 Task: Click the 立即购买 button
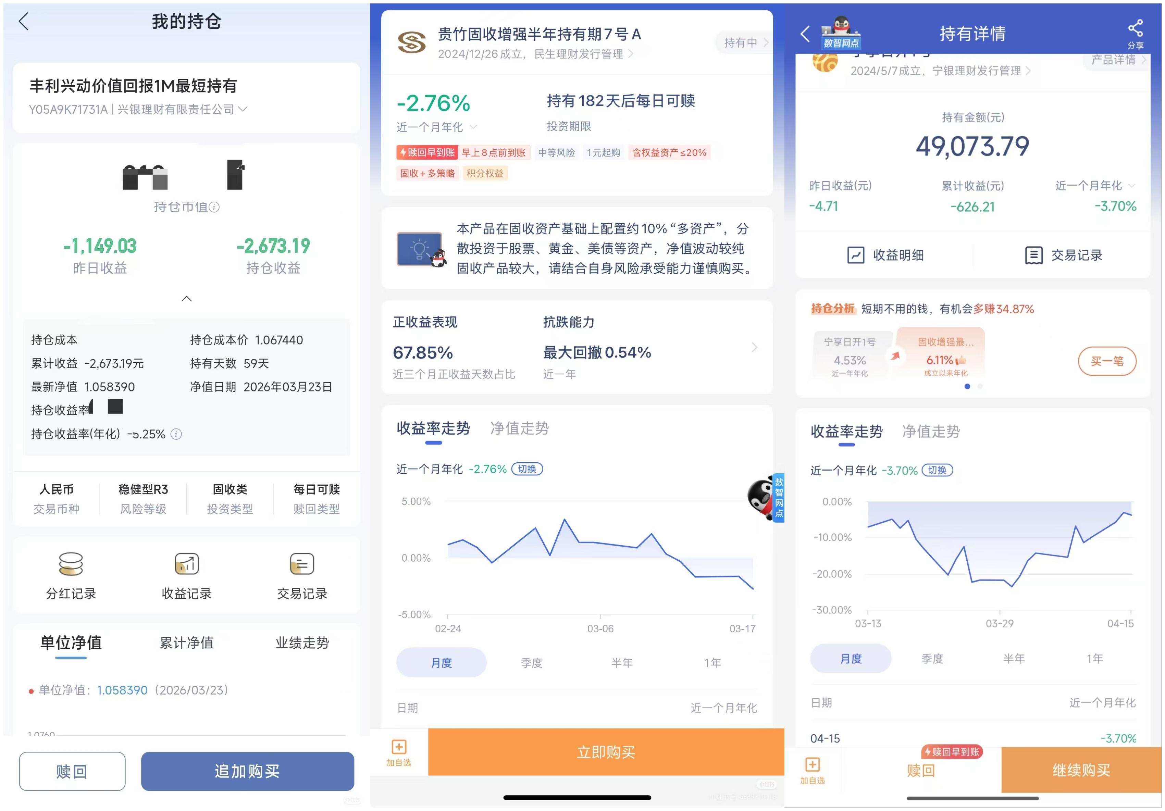click(x=606, y=752)
